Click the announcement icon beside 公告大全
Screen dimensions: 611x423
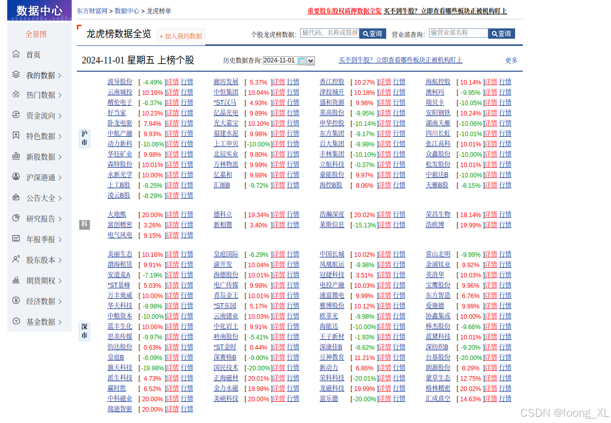click(x=16, y=197)
